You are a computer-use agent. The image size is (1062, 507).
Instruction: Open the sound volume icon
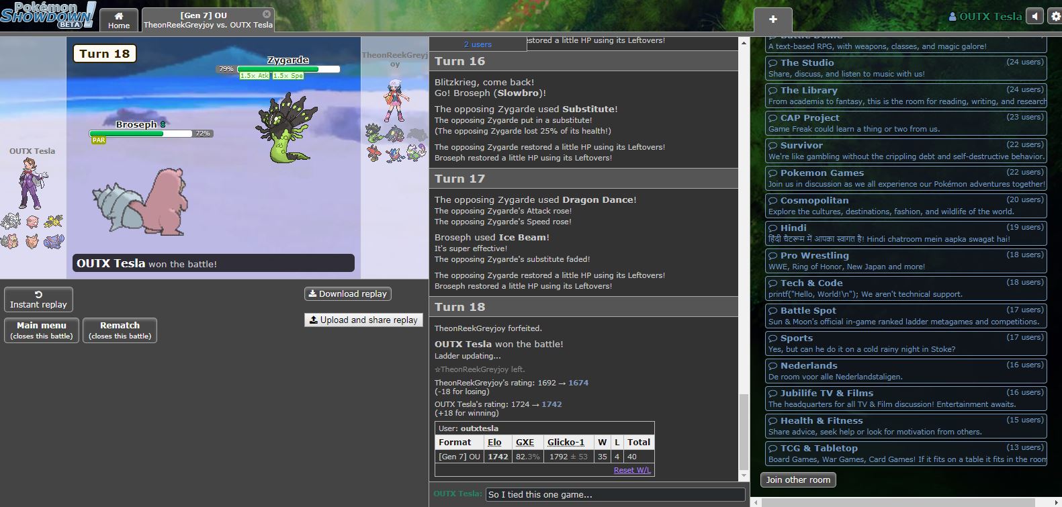click(x=1035, y=16)
